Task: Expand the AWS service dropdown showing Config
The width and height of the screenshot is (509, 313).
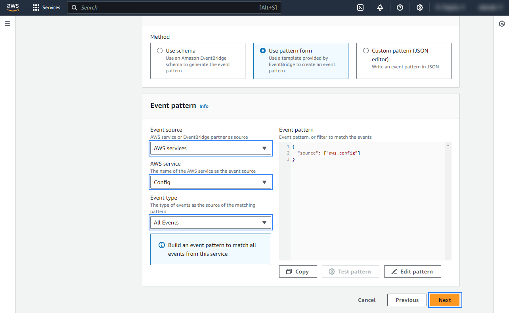Action: click(x=210, y=183)
